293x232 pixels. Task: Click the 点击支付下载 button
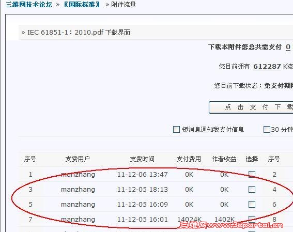(x=251, y=107)
